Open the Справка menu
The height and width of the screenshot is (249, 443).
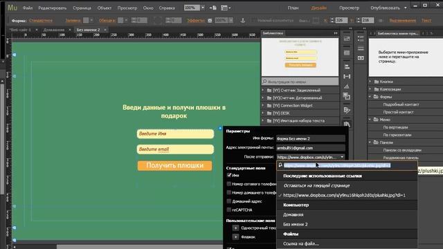[x=167, y=8]
